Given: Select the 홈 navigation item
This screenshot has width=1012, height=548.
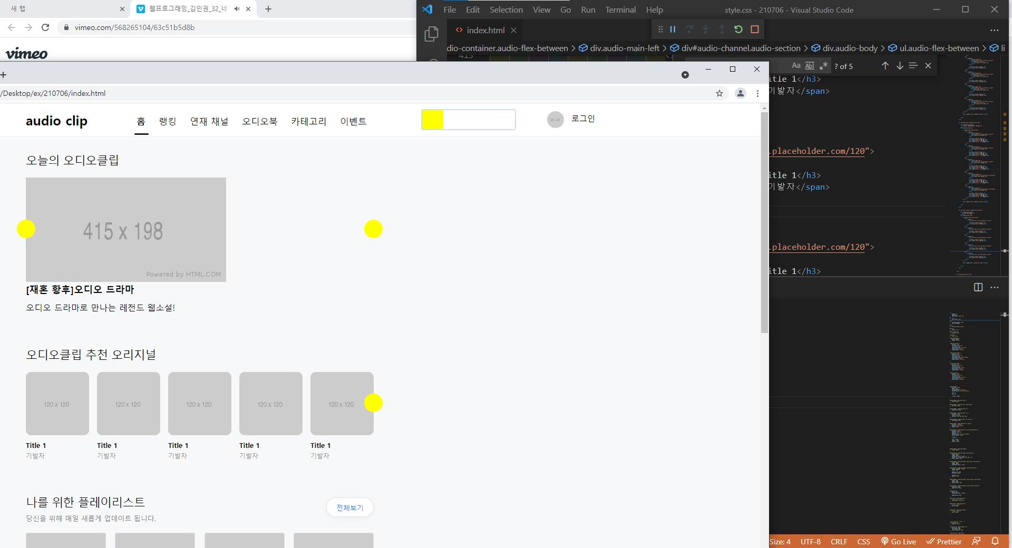Looking at the screenshot, I should (x=141, y=121).
